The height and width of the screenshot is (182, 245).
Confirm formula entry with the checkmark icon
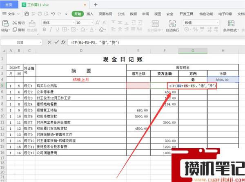[57, 42]
